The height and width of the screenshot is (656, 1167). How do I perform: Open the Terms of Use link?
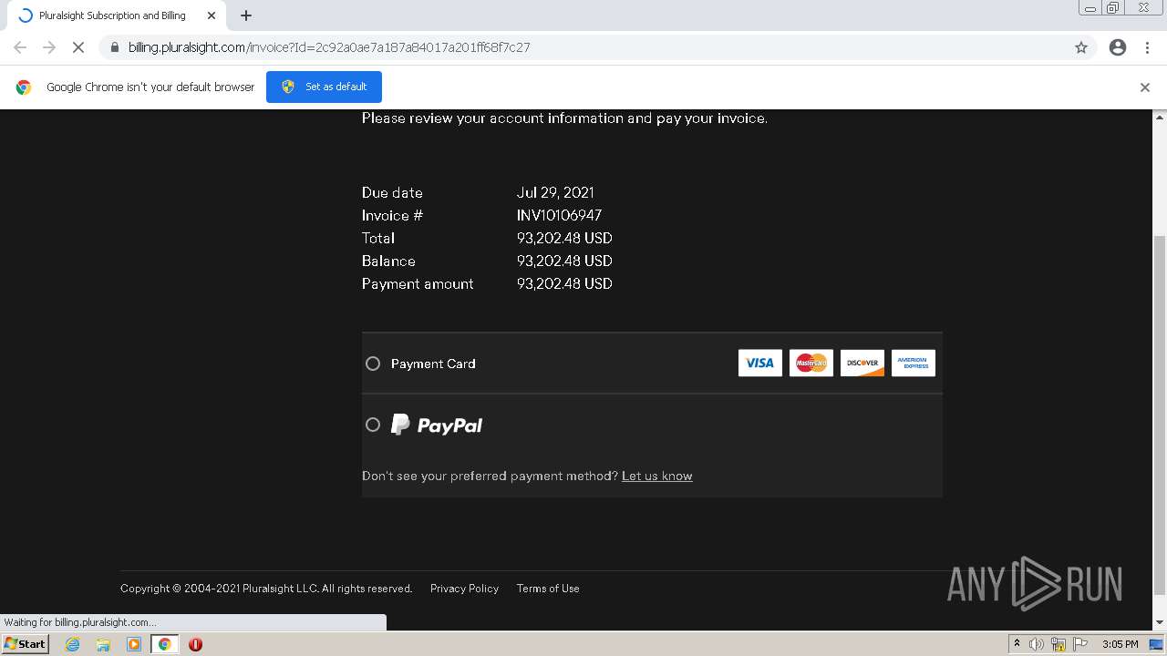pos(548,589)
